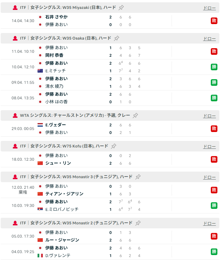The image size is (223, 261).
Task: Open the ドロー link for WTA Charleston
Action: pos(209,116)
